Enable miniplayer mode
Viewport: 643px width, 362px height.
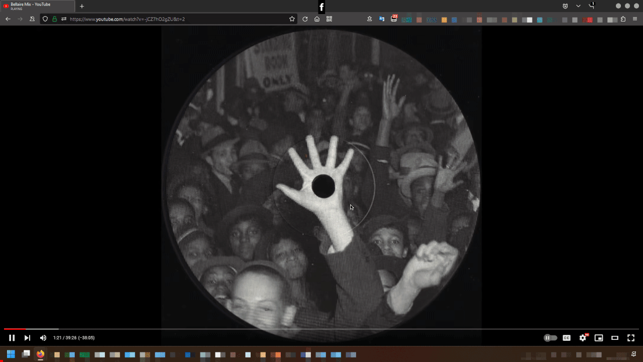click(599, 338)
